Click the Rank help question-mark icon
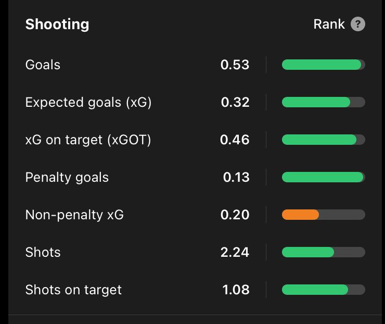385x324 pixels. coord(357,24)
